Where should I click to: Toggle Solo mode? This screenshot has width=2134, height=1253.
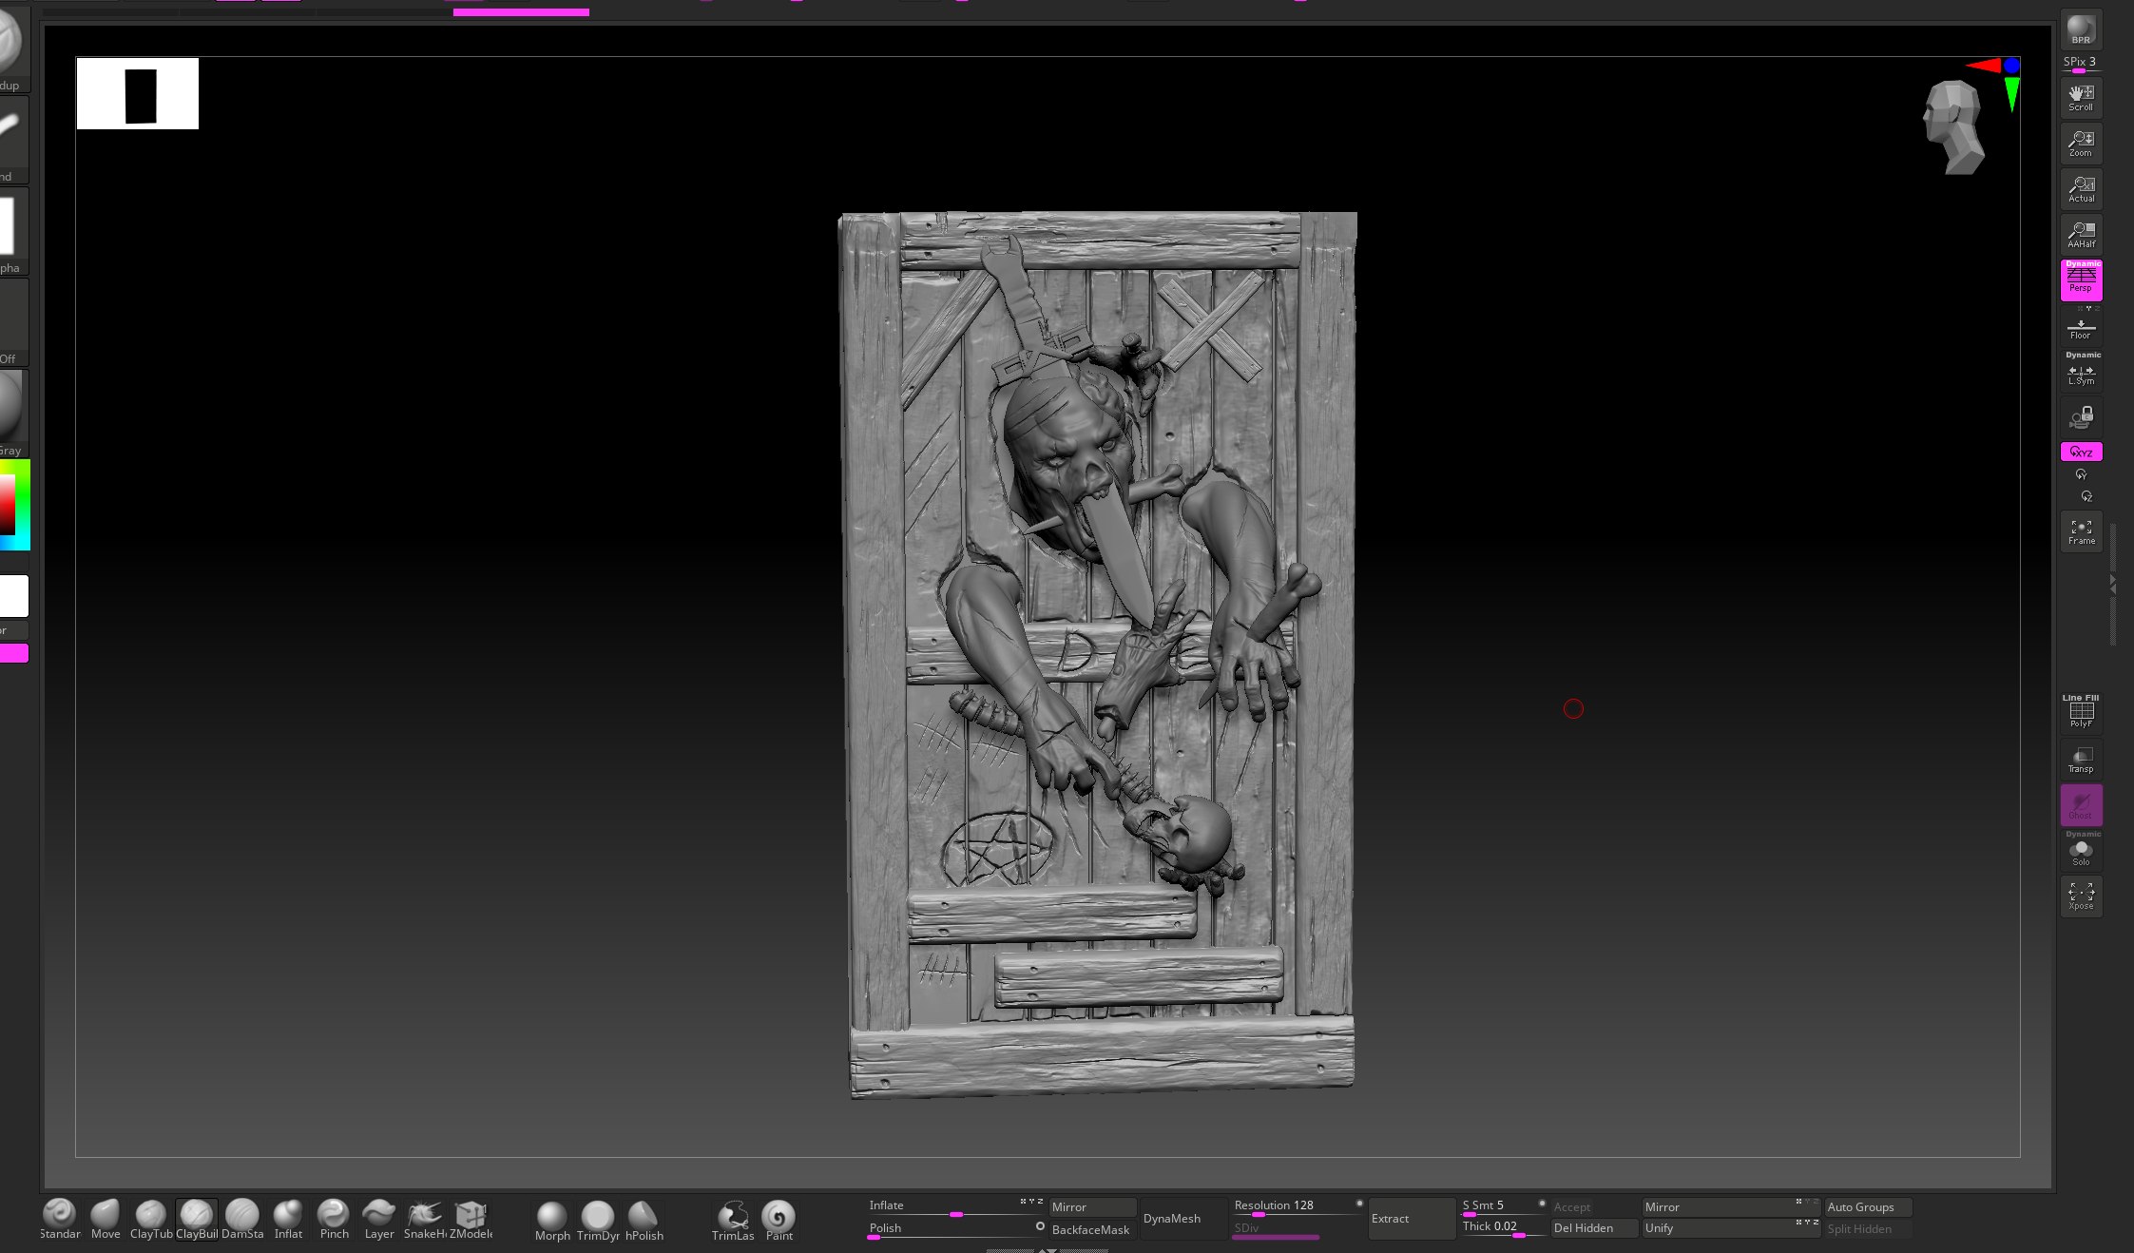pyautogui.click(x=2081, y=851)
